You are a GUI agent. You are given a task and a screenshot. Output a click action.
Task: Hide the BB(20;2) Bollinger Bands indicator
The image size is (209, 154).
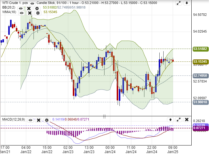pyautogui.click(x=21, y=8)
